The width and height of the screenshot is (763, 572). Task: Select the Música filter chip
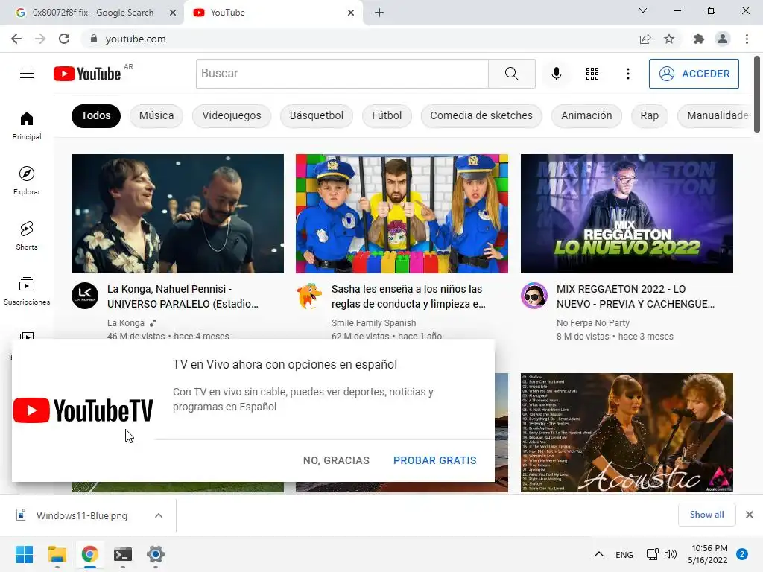point(156,115)
